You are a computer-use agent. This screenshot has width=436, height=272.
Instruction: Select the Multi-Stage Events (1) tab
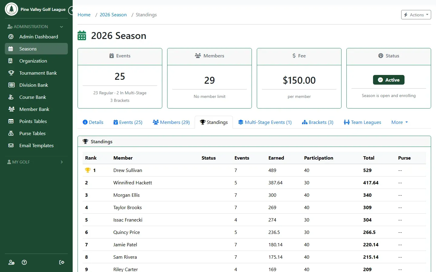(x=265, y=122)
